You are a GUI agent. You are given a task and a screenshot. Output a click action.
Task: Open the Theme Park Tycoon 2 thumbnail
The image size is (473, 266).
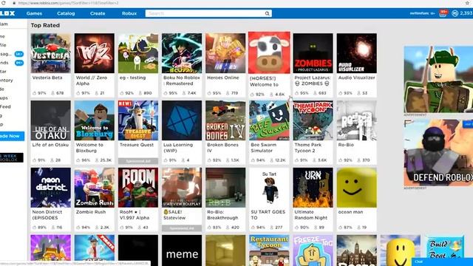(x=313, y=120)
